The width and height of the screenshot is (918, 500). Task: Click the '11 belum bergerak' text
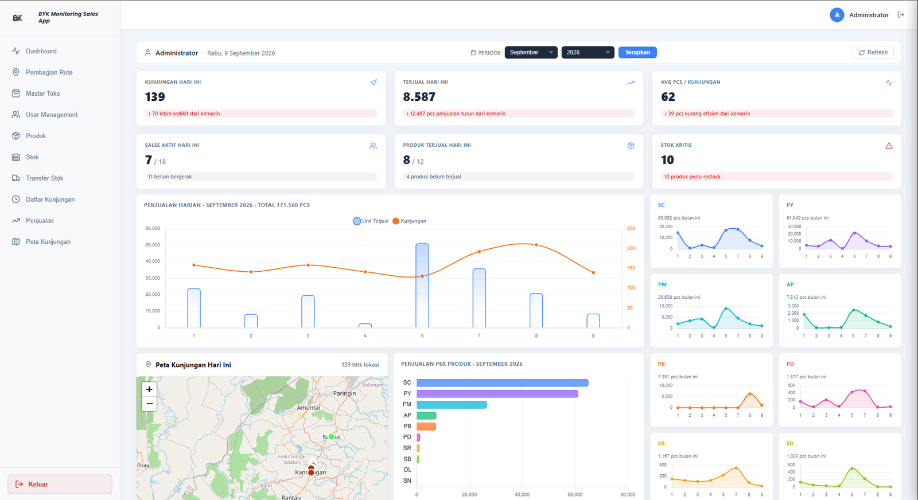tap(170, 177)
